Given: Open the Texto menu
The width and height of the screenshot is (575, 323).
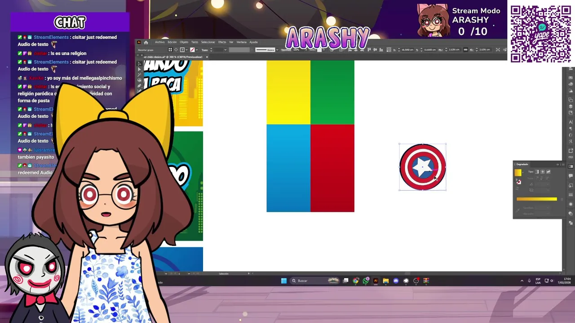Looking at the screenshot, I should 195,42.
